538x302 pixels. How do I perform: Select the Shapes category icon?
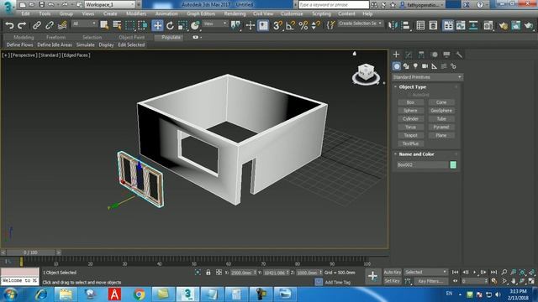point(406,66)
